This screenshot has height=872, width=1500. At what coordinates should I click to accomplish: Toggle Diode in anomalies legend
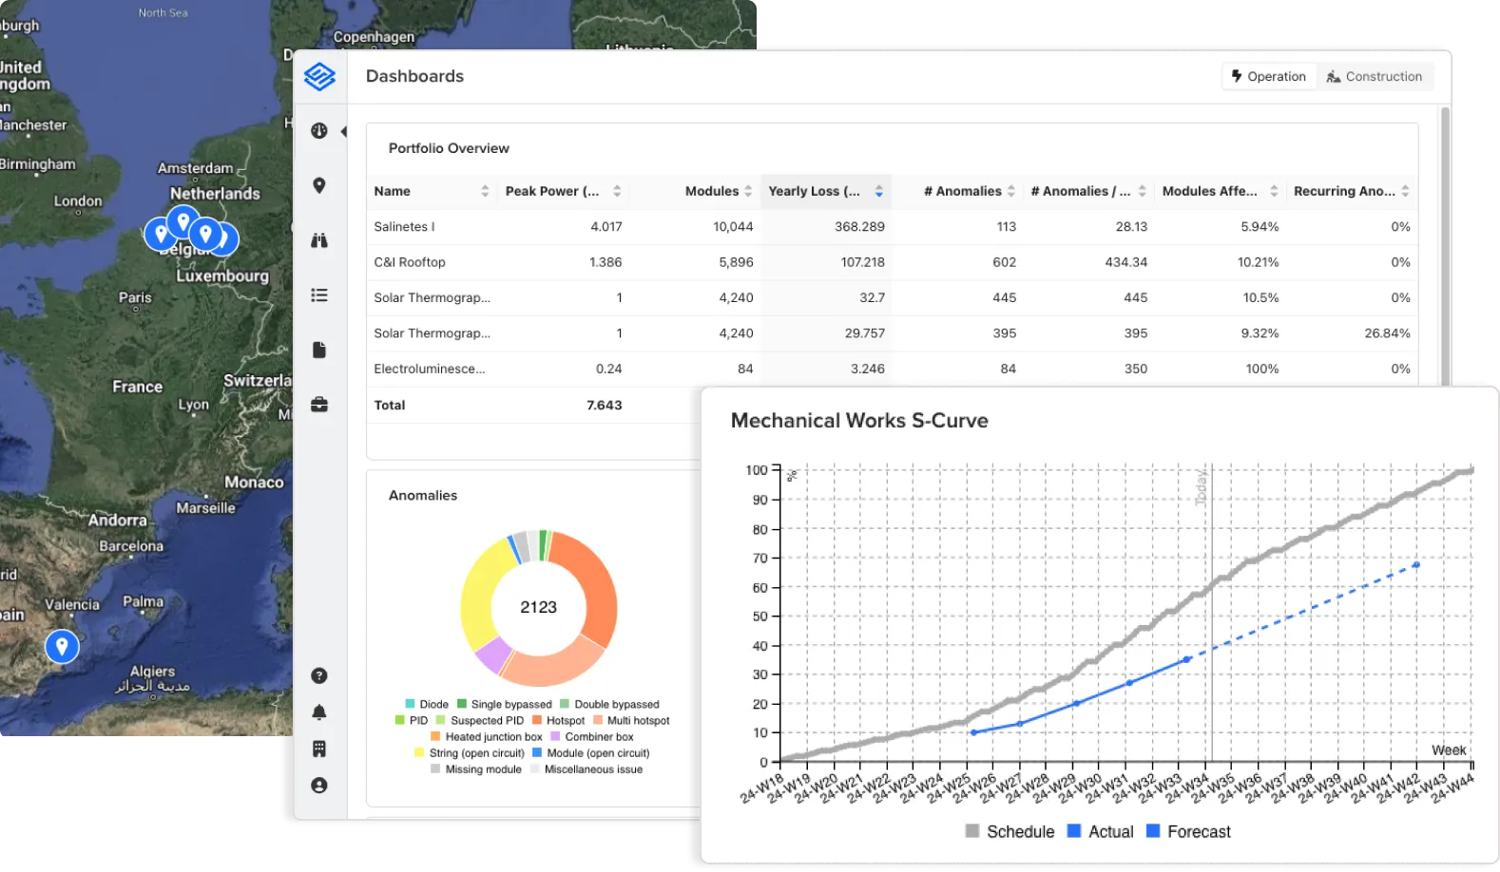point(427,705)
